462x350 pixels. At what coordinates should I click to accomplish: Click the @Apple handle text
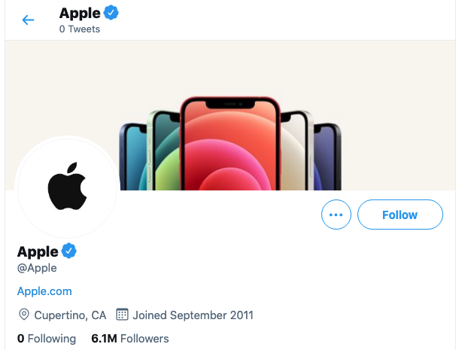(37, 268)
